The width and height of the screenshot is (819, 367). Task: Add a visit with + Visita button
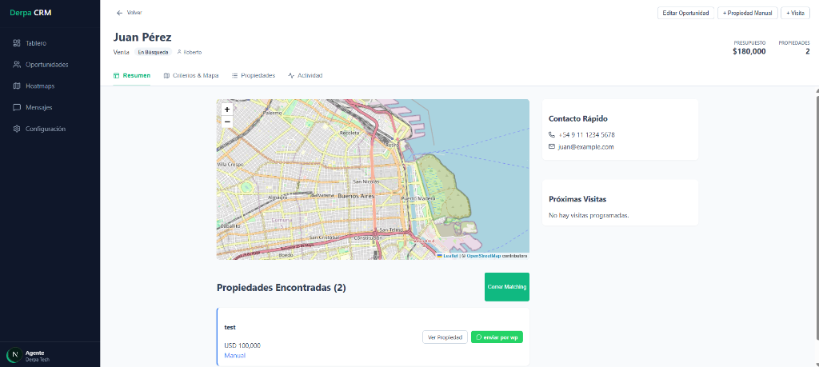[794, 13]
